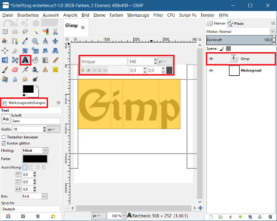Open the status bar px unit dropdown
Image resolution: width=277 pixels, height=221 pixels.
99,216
